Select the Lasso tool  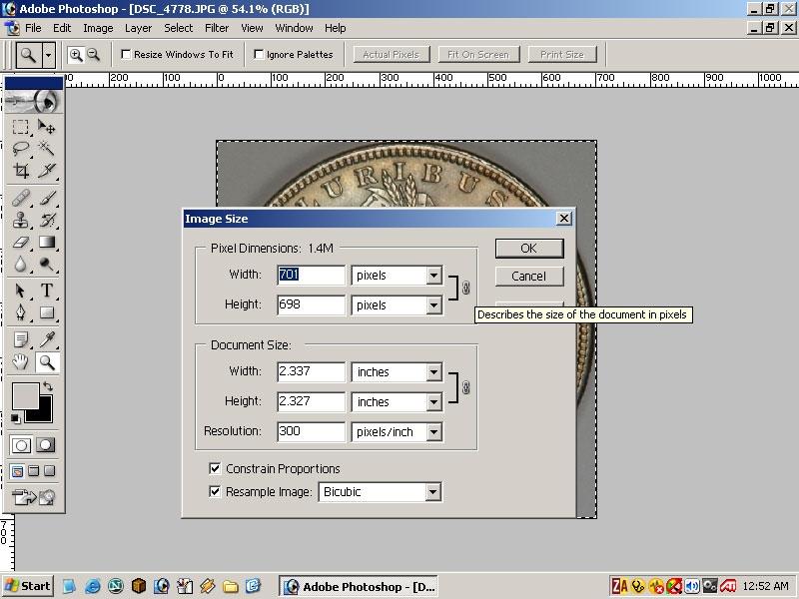[x=21, y=149]
